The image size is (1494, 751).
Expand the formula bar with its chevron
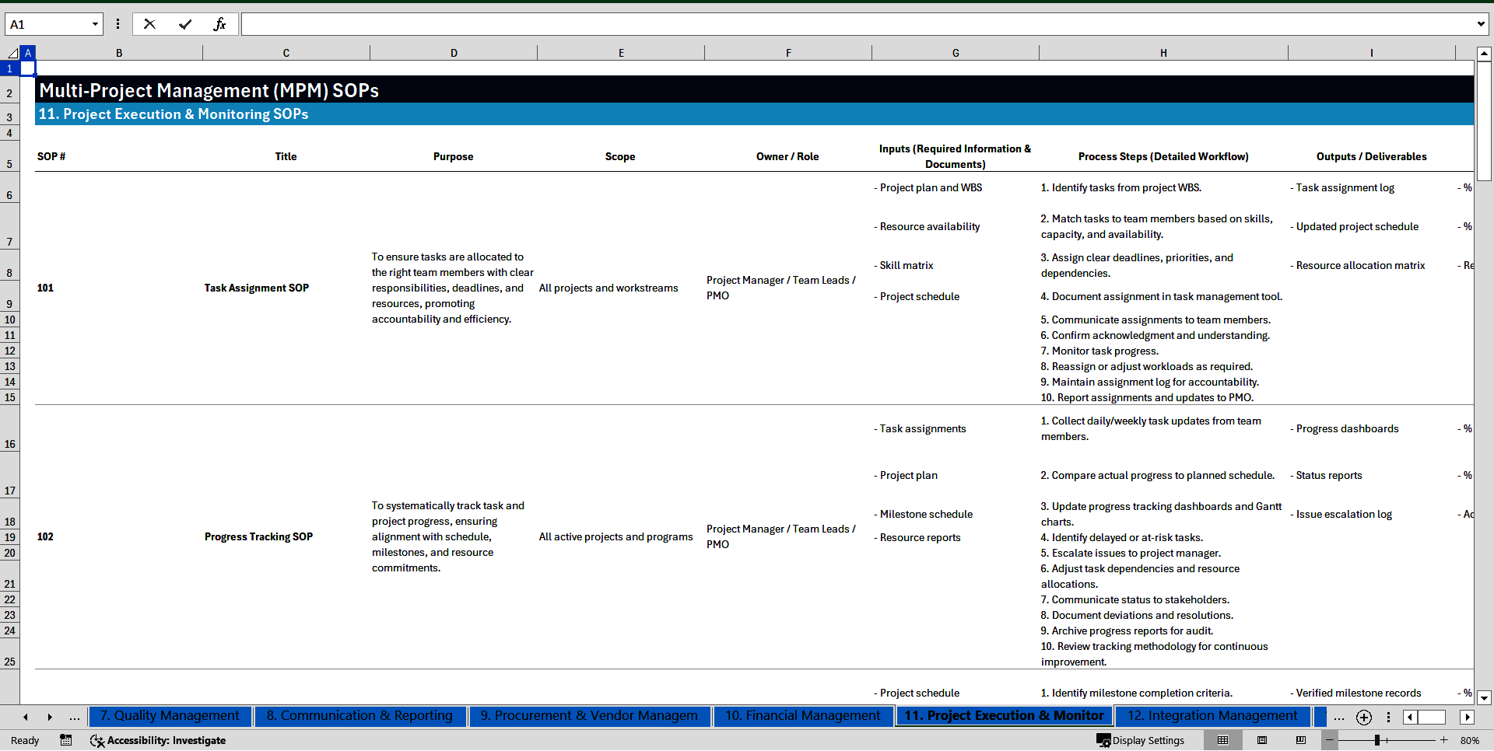1482,24
